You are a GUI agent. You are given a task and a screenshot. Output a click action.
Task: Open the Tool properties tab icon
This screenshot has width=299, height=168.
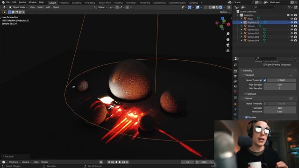pos(235,65)
